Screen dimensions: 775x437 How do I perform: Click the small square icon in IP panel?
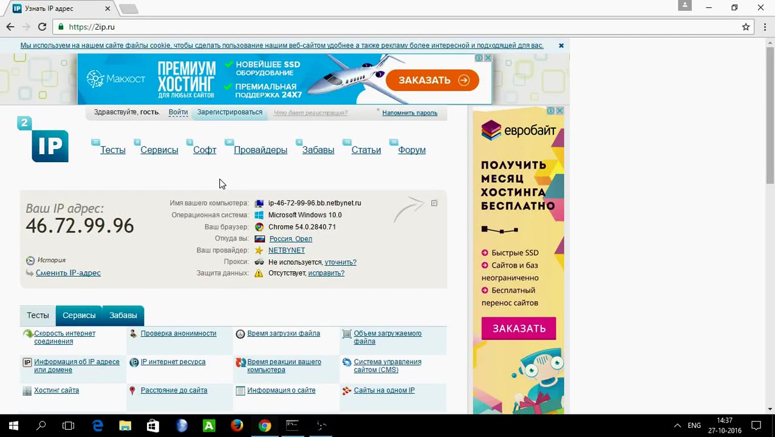pyautogui.click(x=434, y=203)
